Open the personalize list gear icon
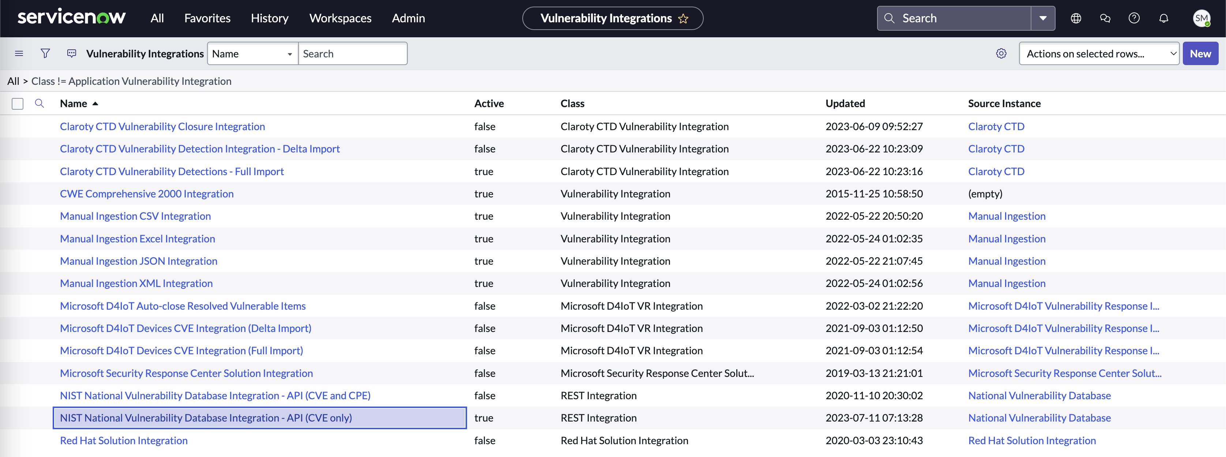 tap(1001, 53)
